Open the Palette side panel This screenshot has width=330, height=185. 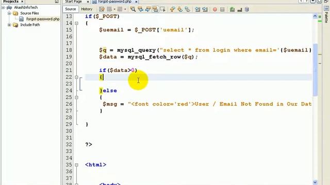tap(326, 17)
